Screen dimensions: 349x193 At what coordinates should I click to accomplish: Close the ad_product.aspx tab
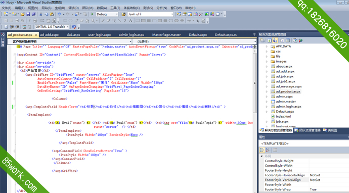pos(36,35)
